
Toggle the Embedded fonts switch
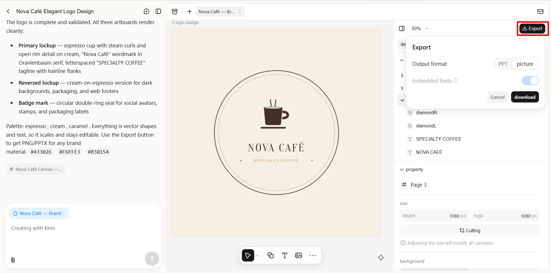click(x=530, y=81)
